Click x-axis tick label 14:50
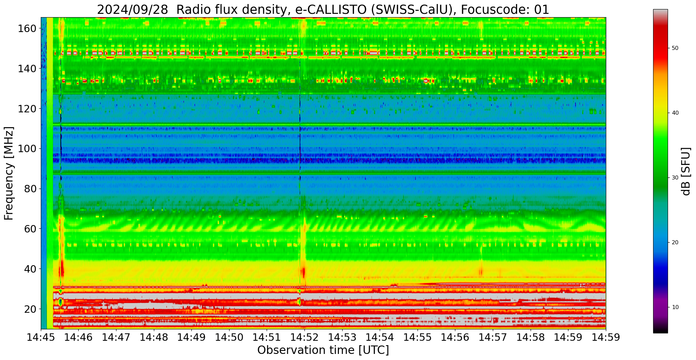 230,337
